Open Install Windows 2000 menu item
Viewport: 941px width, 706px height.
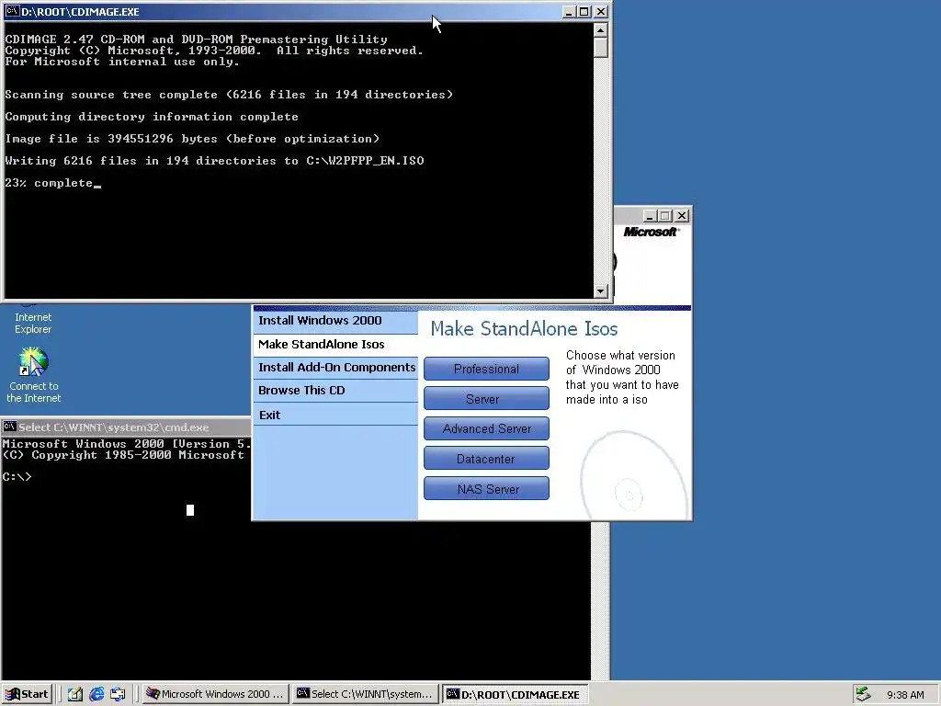tap(335, 321)
